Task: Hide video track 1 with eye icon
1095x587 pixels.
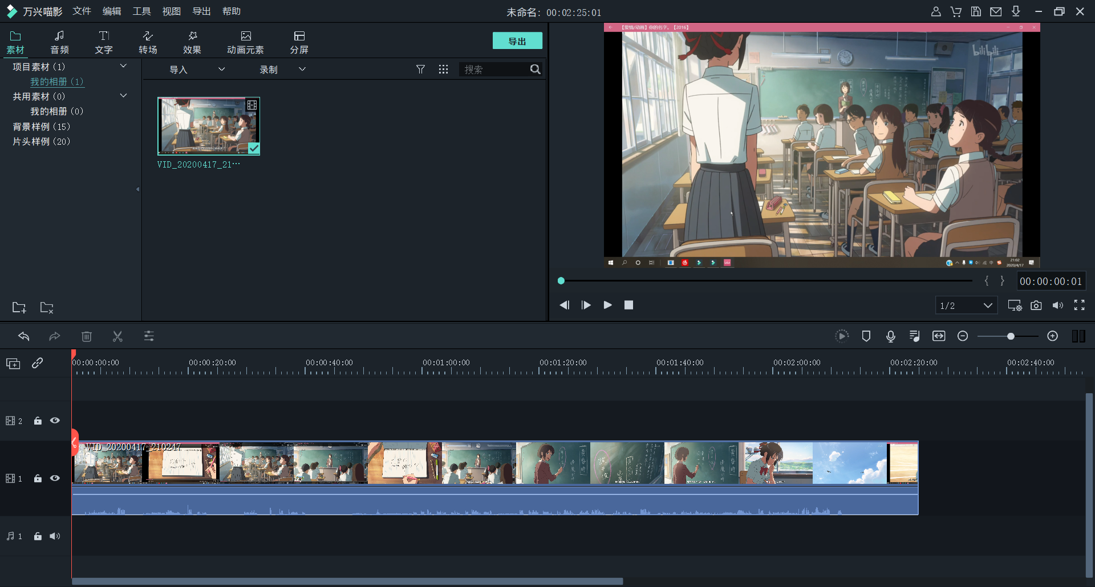Action: (x=55, y=478)
